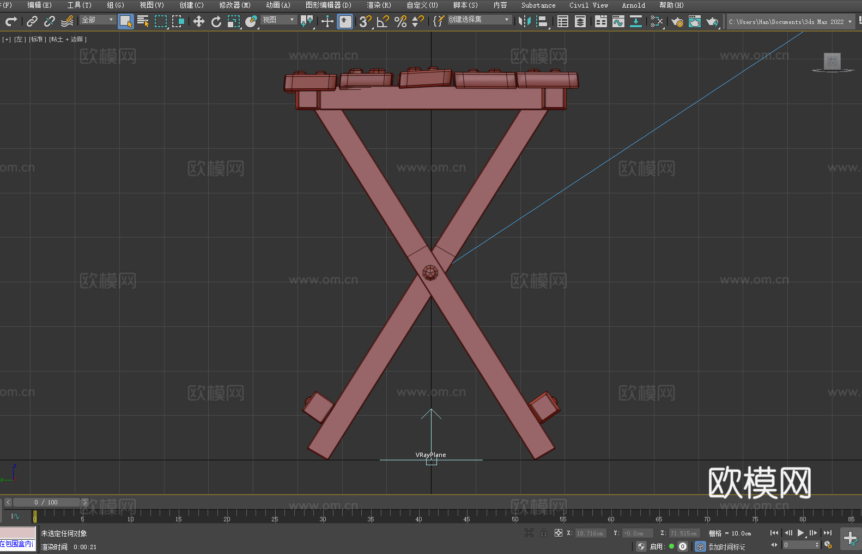This screenshot has width=862, height=554.
Task: Click the Align tool icon
Action: 542,21
